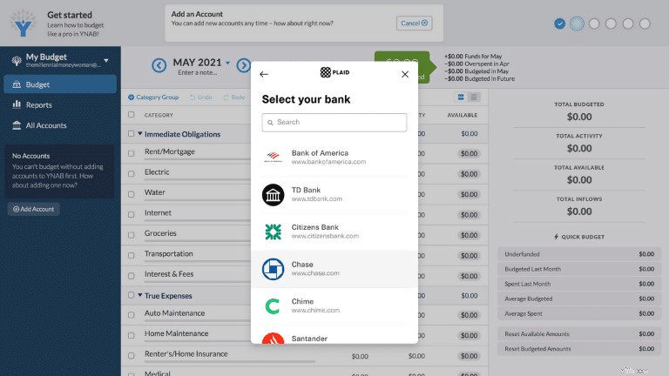Screen dimensions: 669x376
Task: Open the MAY 2021 month dropdown
Action: point(228,63)
